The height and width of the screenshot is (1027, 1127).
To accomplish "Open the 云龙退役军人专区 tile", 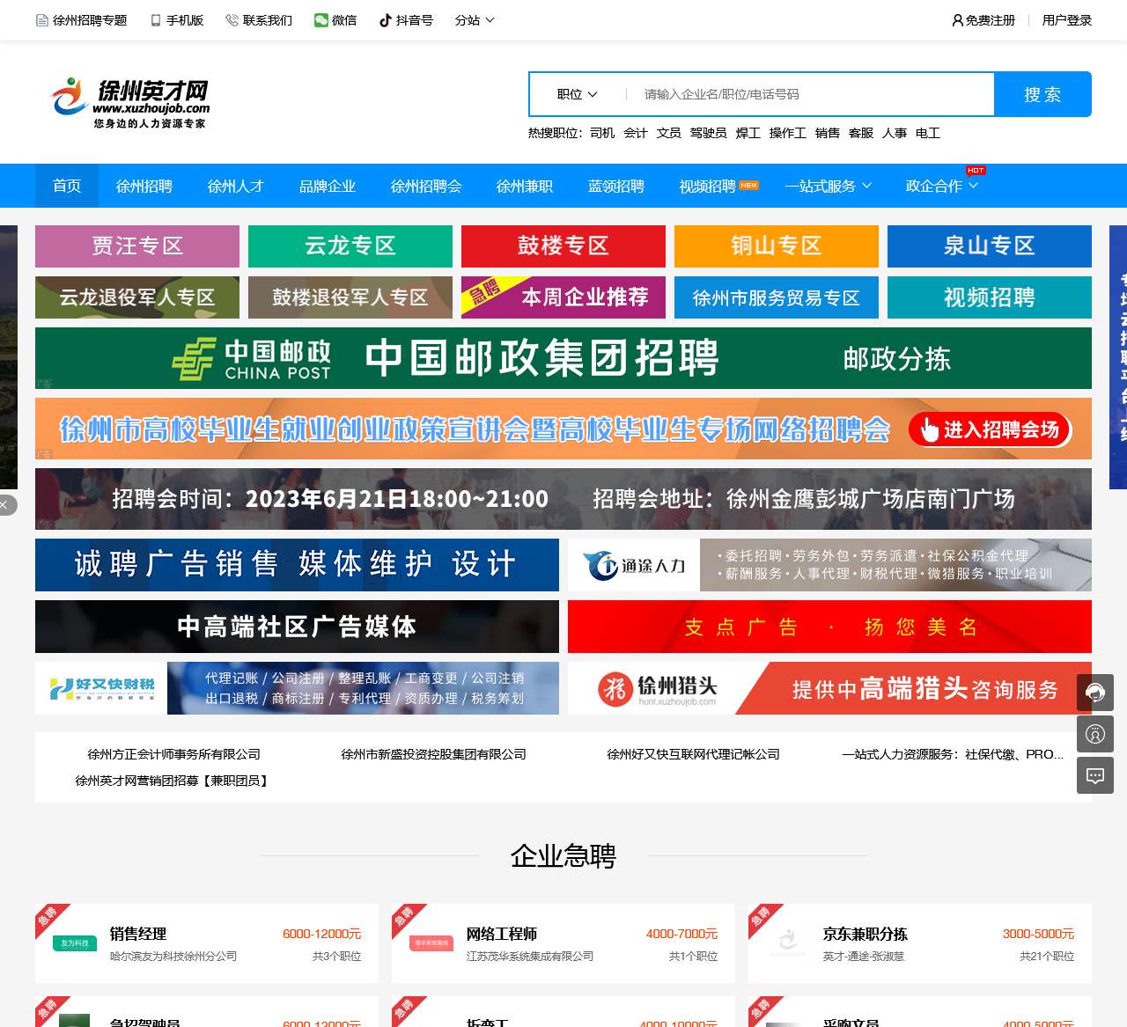I will [x=137, y=297].
